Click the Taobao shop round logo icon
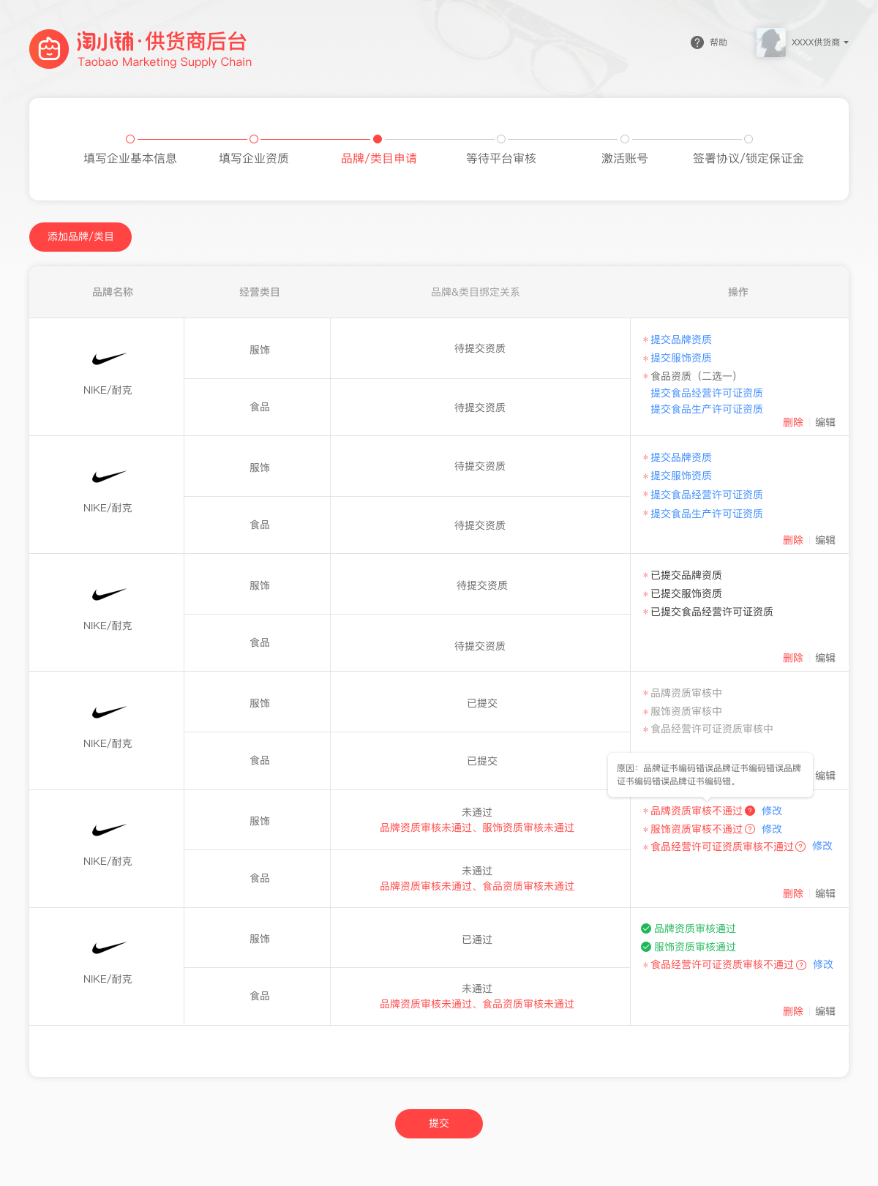 pos(49,49)
